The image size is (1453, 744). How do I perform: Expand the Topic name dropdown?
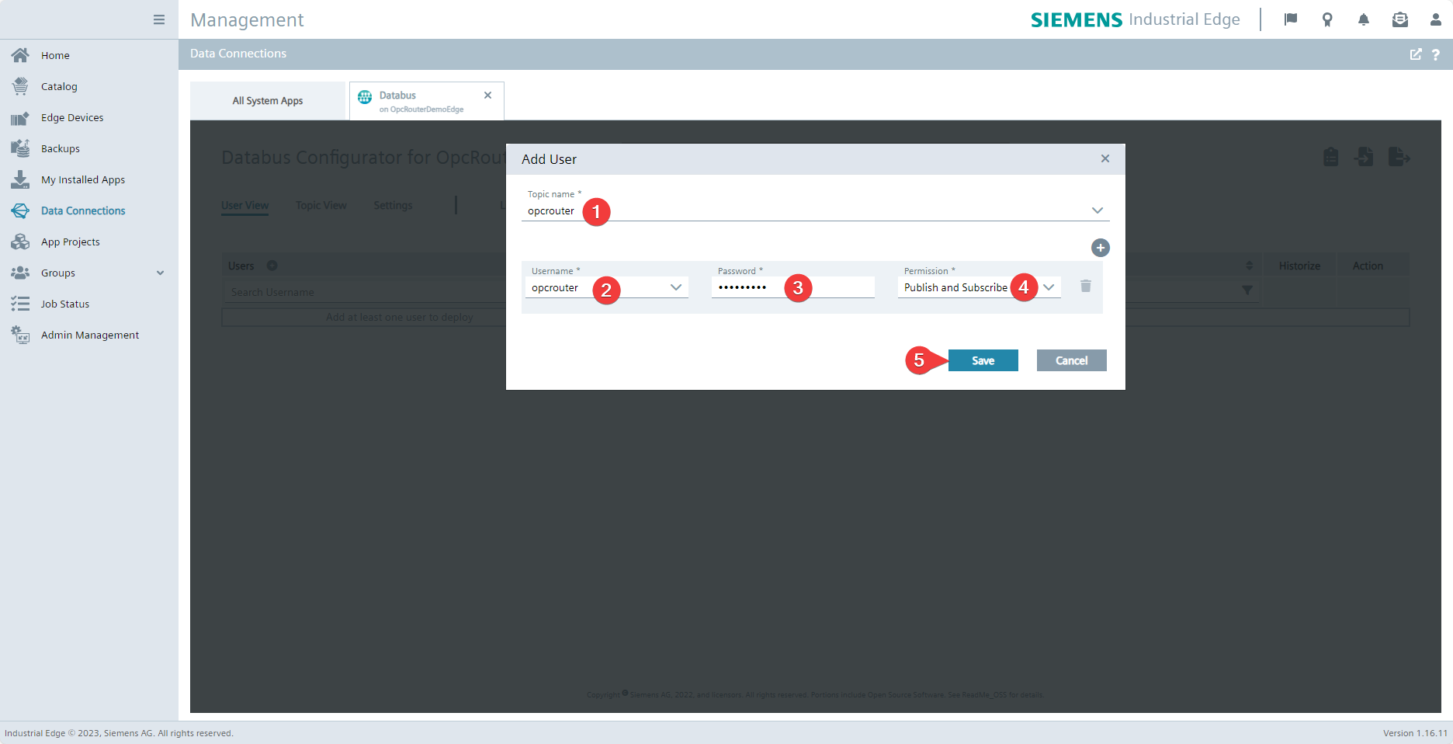[1097, 210]
